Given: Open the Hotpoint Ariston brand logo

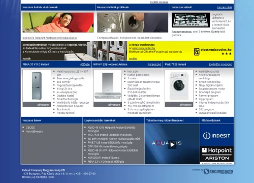Looking at the screenshot, I should pyautogui.click(x=217, y=154).
